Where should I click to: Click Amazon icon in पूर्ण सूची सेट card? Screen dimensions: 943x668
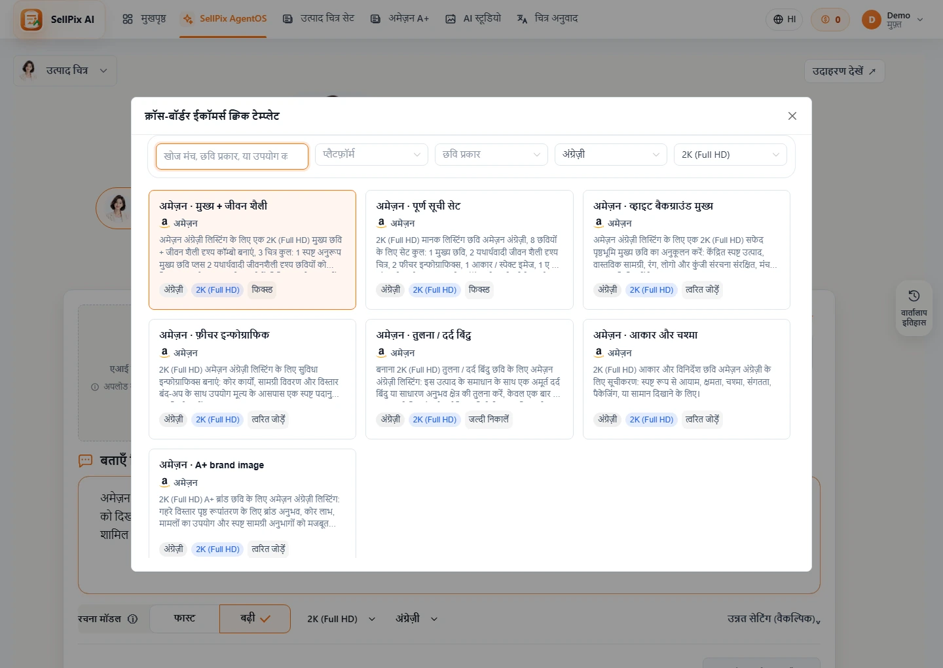pos(381,223)
